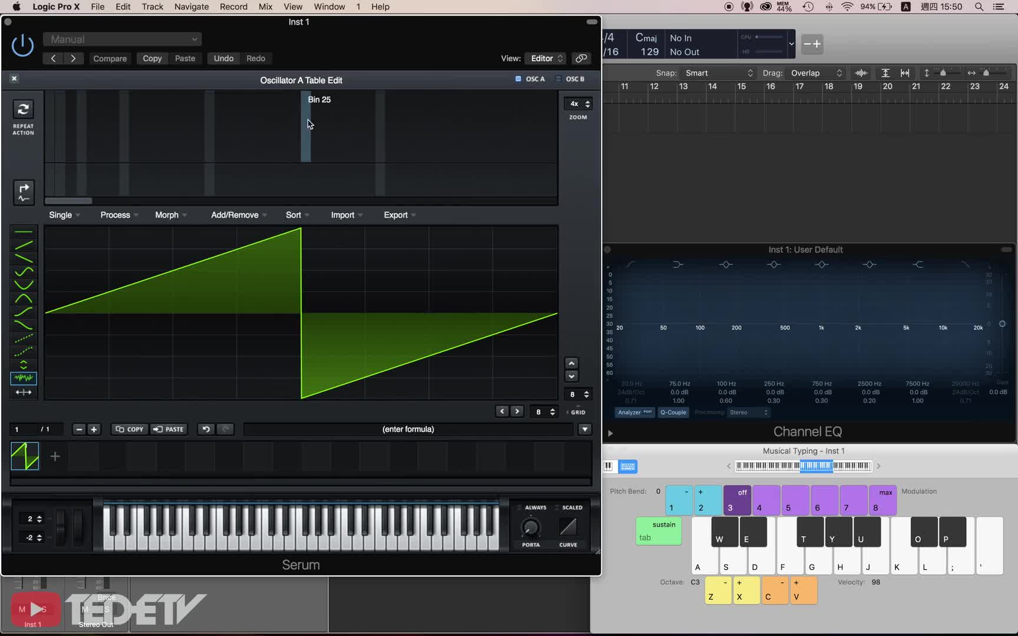The image size is (1018, 636).
Task: Switch to OSC B table
Action: [570, 79]
